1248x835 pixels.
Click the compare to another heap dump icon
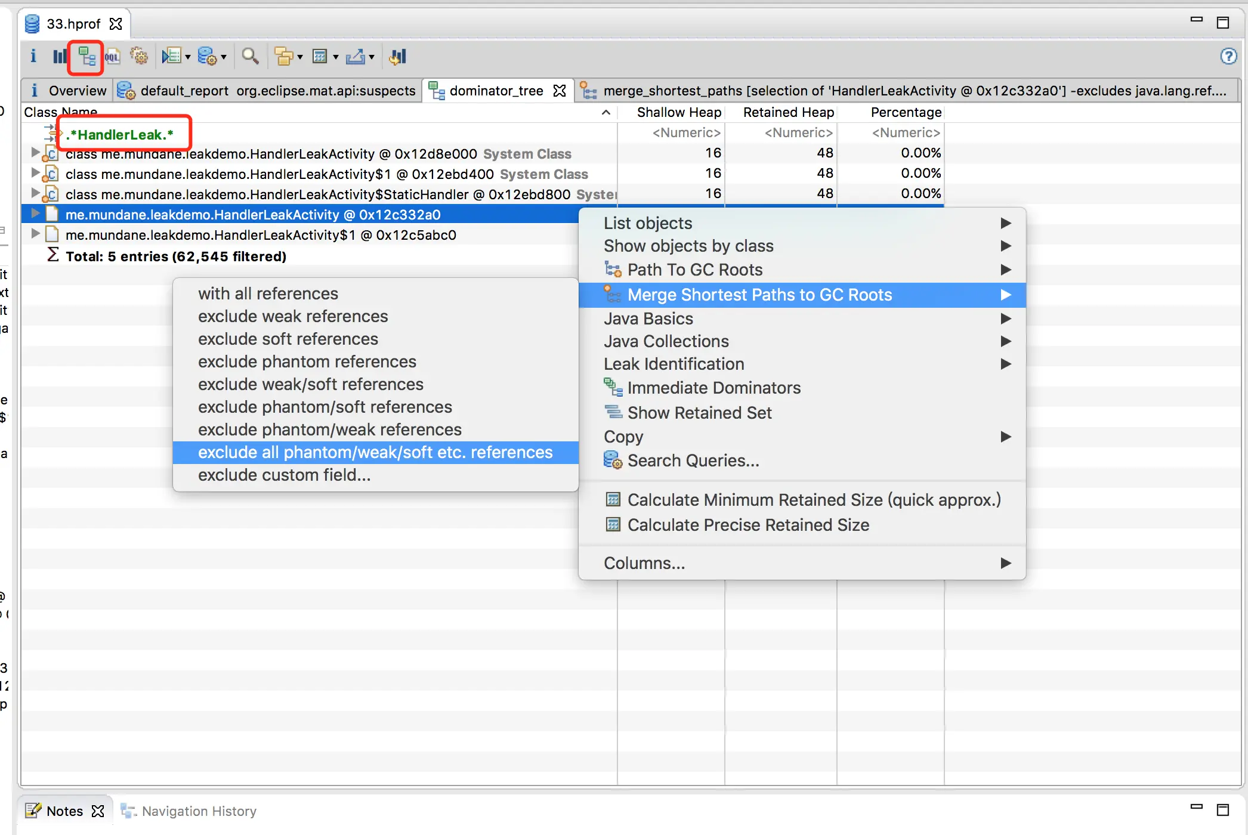[398, 57]
